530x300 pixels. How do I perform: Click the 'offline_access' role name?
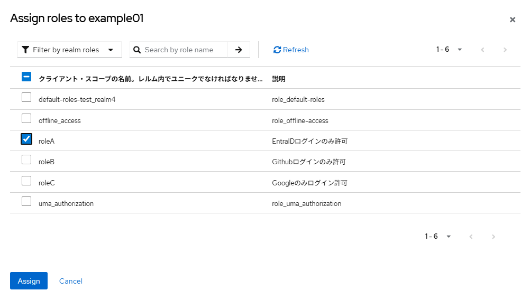click(x=59, y=121)
